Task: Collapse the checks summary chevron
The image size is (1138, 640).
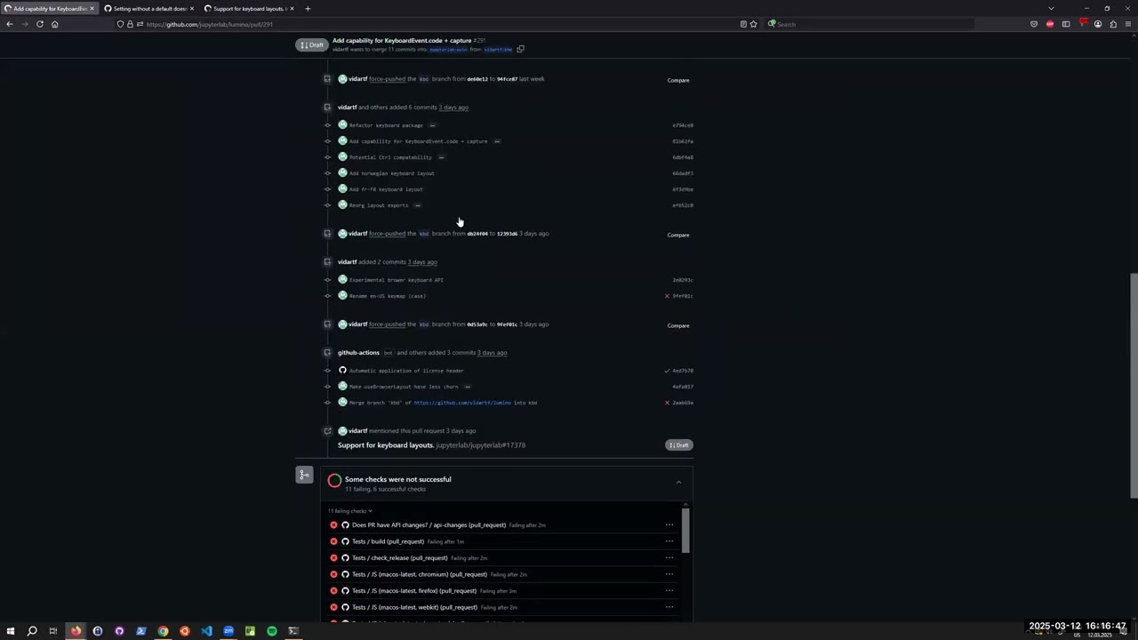Action: [x=678, y=483]
